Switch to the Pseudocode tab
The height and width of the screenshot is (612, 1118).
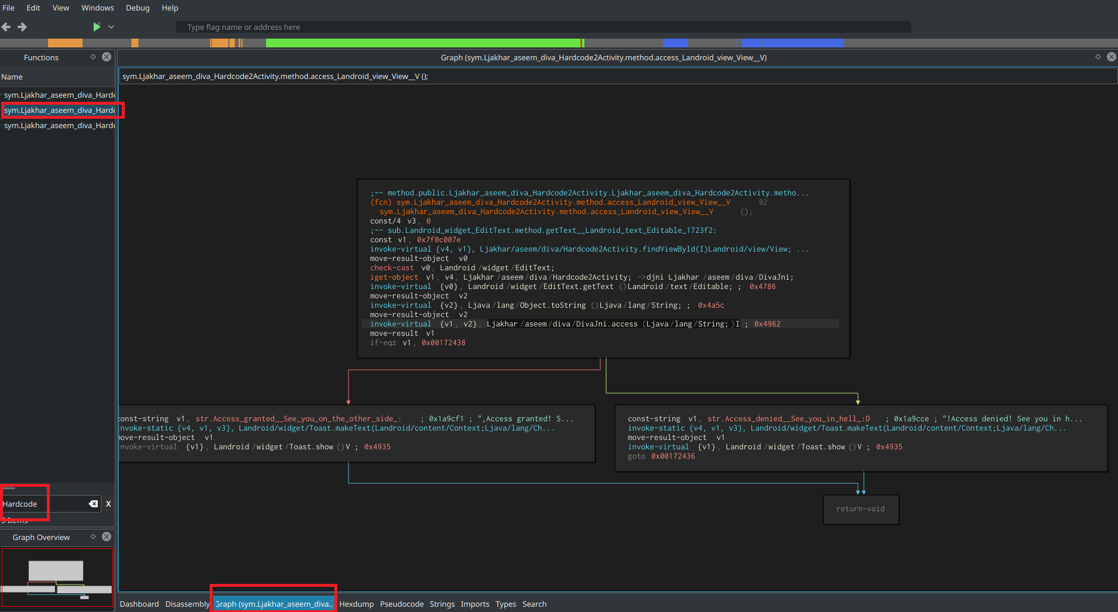tap(401, 604)
